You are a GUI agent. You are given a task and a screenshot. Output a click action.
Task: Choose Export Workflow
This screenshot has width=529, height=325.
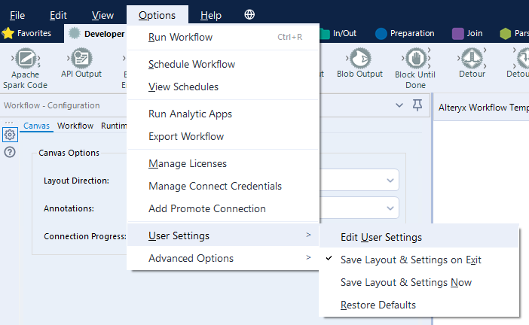(223, 136)
